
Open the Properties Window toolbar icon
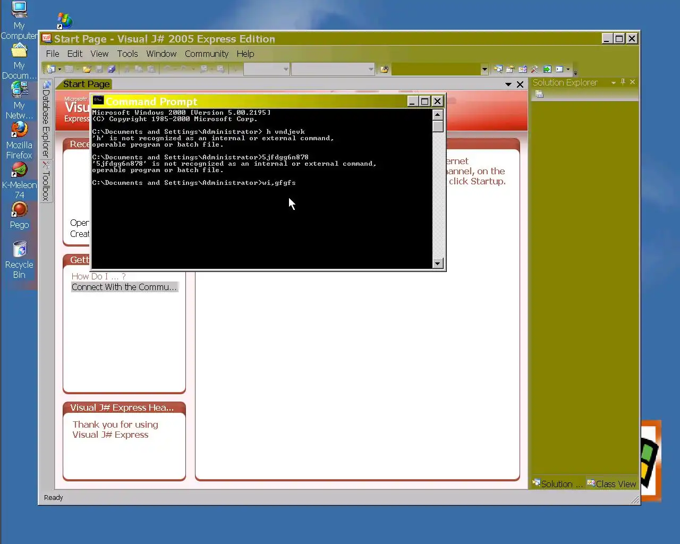pos(510,69)
